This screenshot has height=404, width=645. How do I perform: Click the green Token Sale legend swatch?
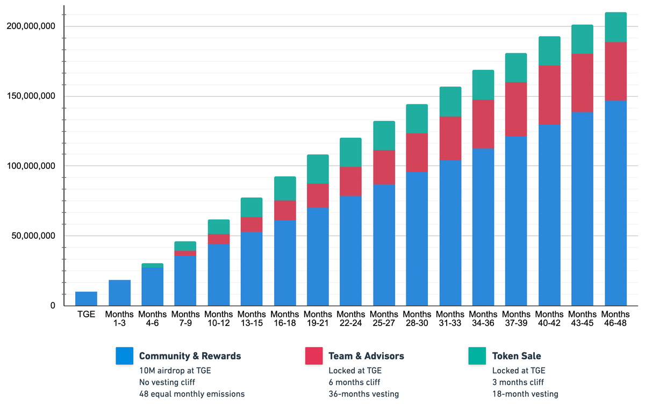click(477, 356)
